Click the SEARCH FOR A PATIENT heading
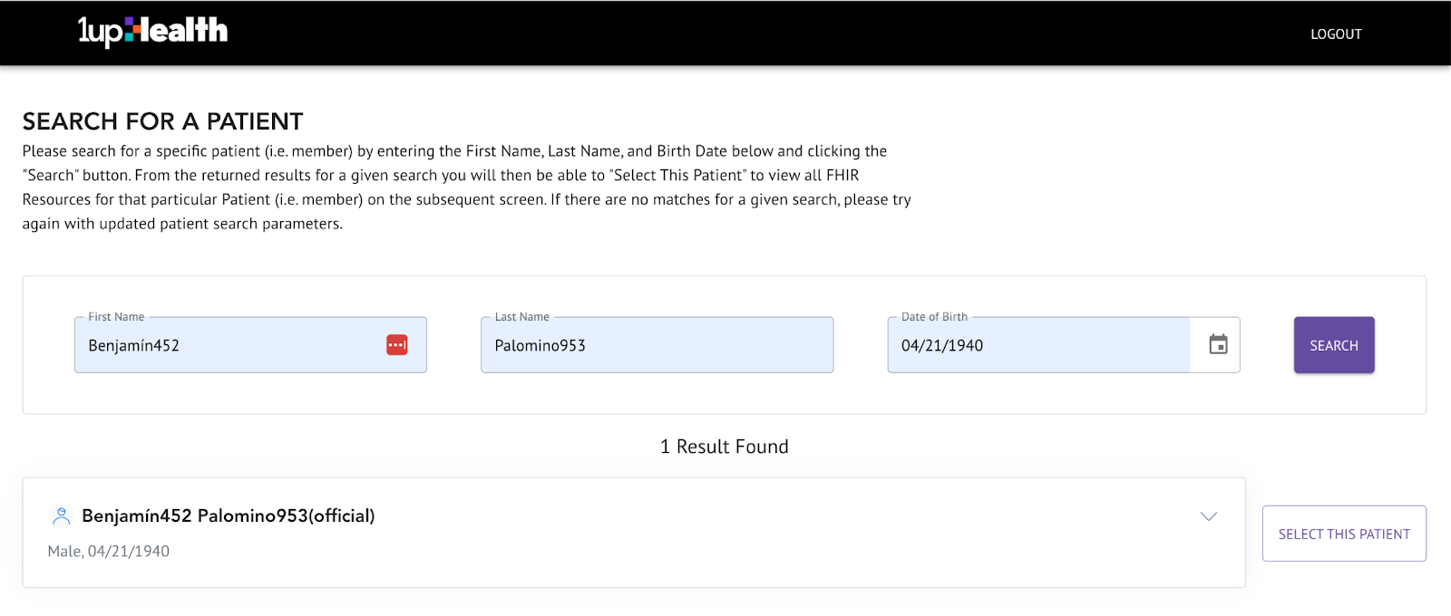The image size is (1451, 616). pos(162,121)
